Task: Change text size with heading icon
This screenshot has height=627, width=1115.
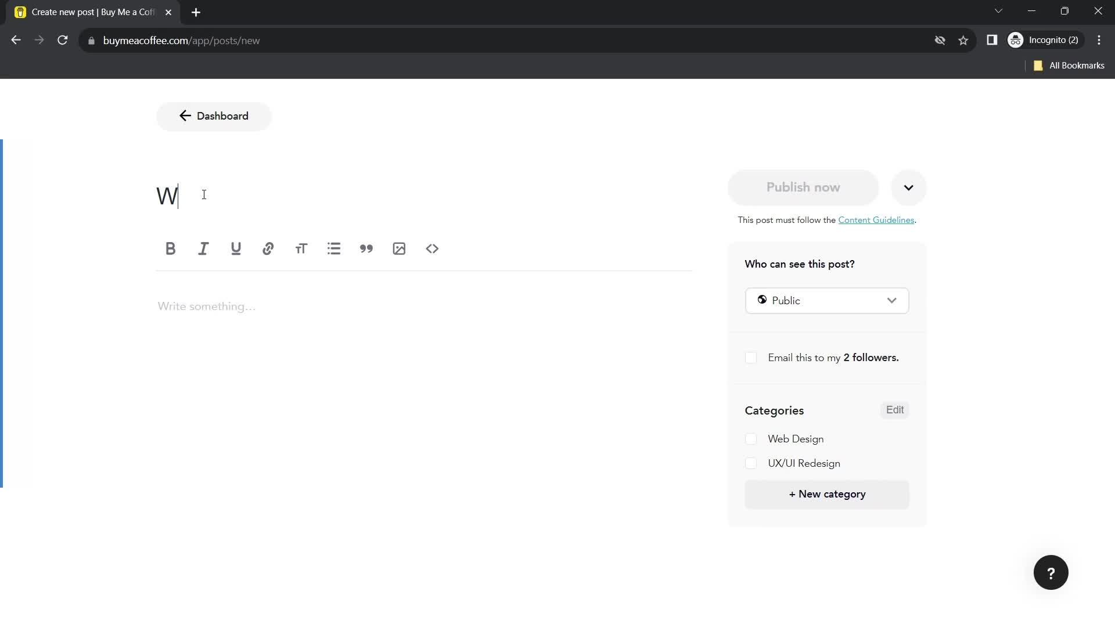Action: point(301,248)
